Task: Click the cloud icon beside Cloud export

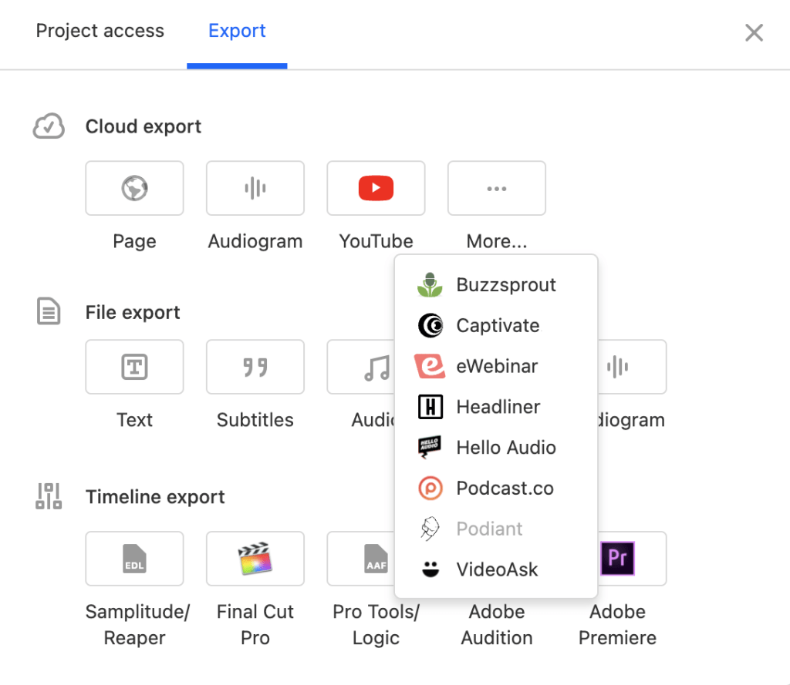Action: tap(49, 126)
